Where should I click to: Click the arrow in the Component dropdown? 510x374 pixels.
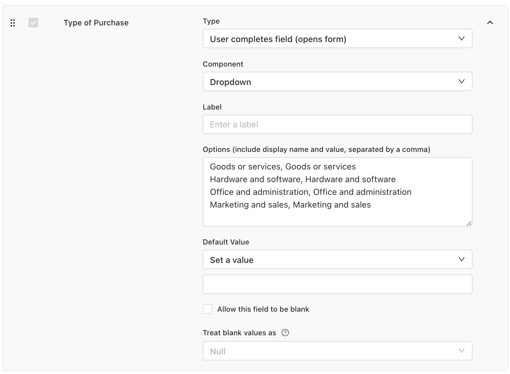pyautogui.click(x=461, y=81)
